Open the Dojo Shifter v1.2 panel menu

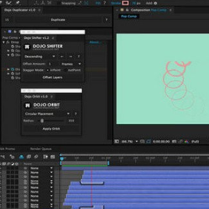(x=53, y=38)
